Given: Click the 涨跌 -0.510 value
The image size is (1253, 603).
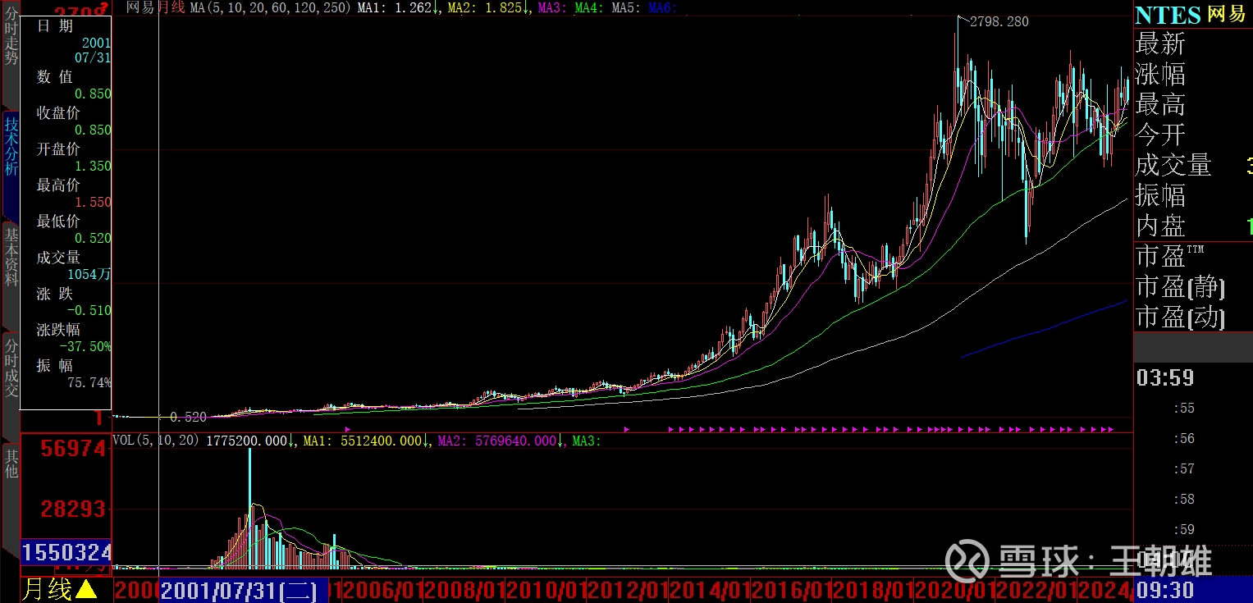Looking at the screenshot, I should click(89, 310).
